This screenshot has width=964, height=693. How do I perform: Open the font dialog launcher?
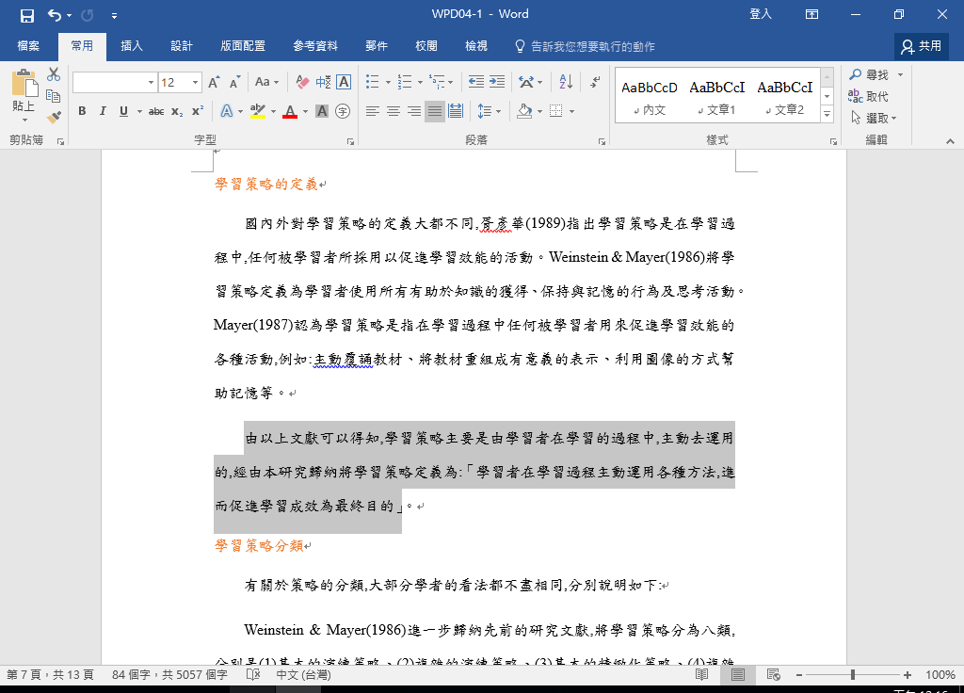[350, 141]
